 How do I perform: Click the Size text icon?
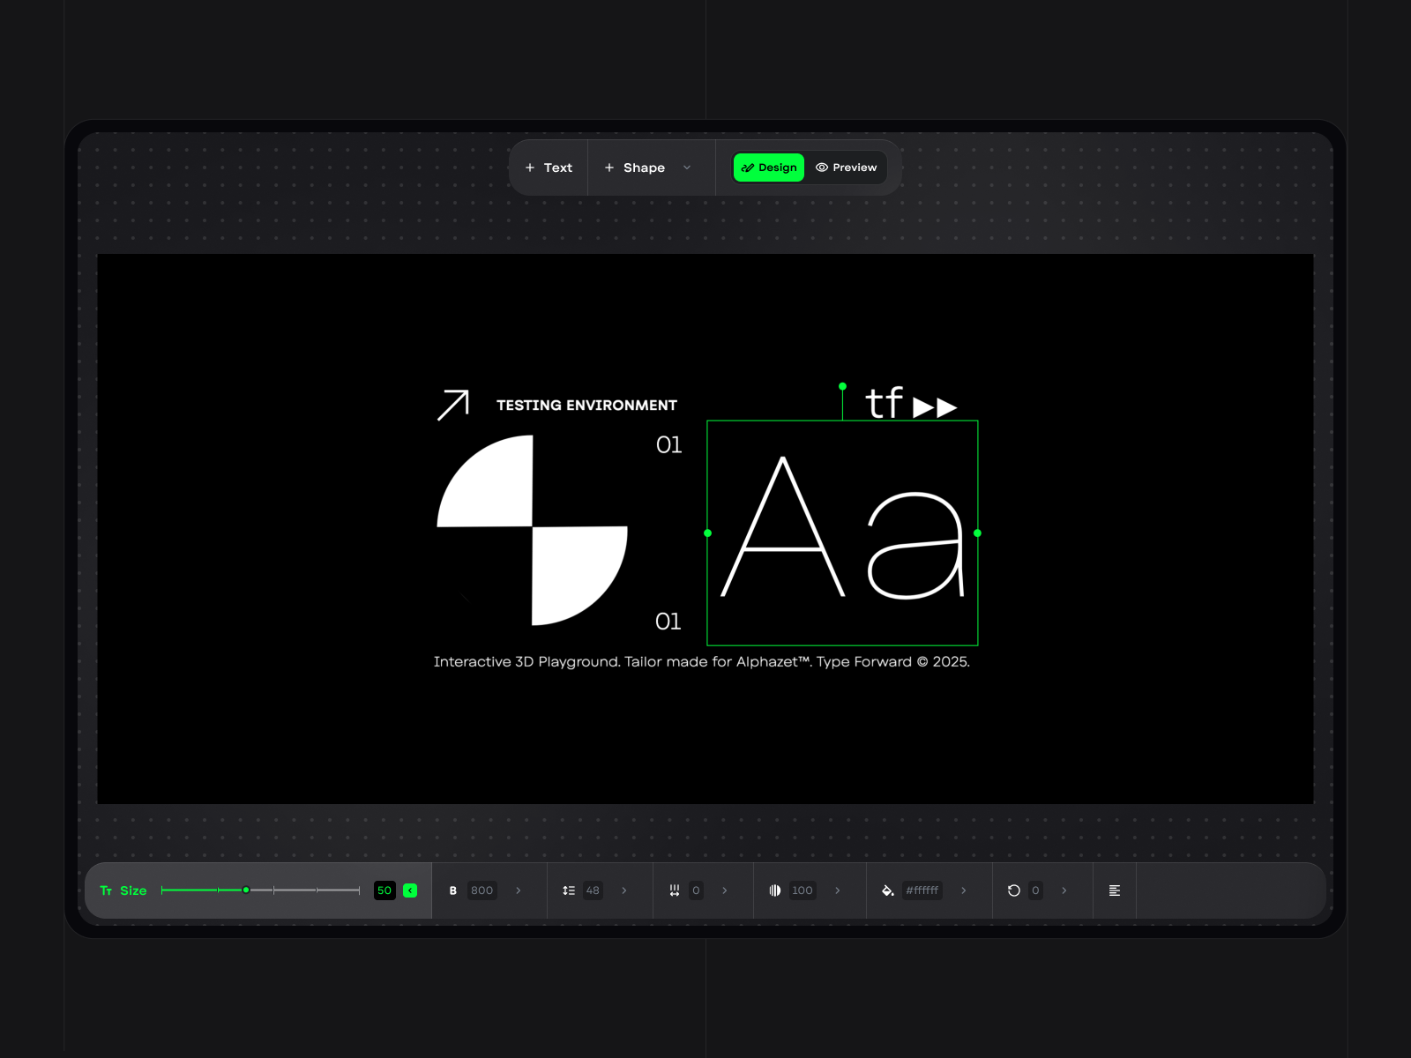click(x=106, y=890)
